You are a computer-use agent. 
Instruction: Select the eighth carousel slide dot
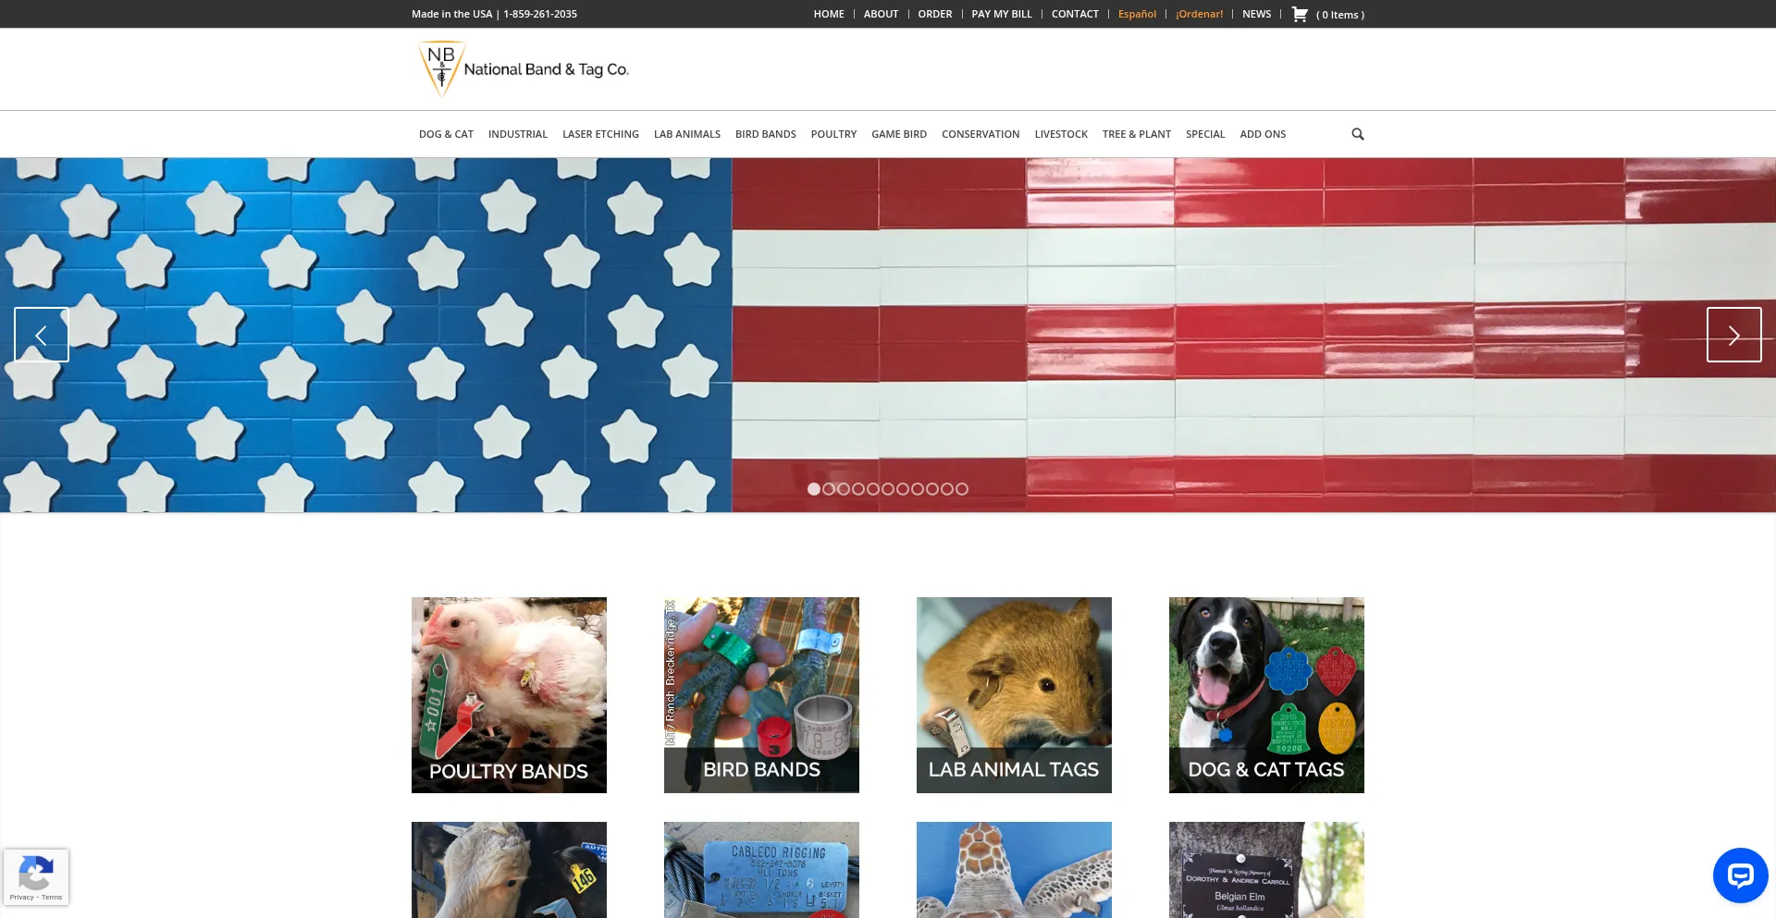(x=918, y=489)
